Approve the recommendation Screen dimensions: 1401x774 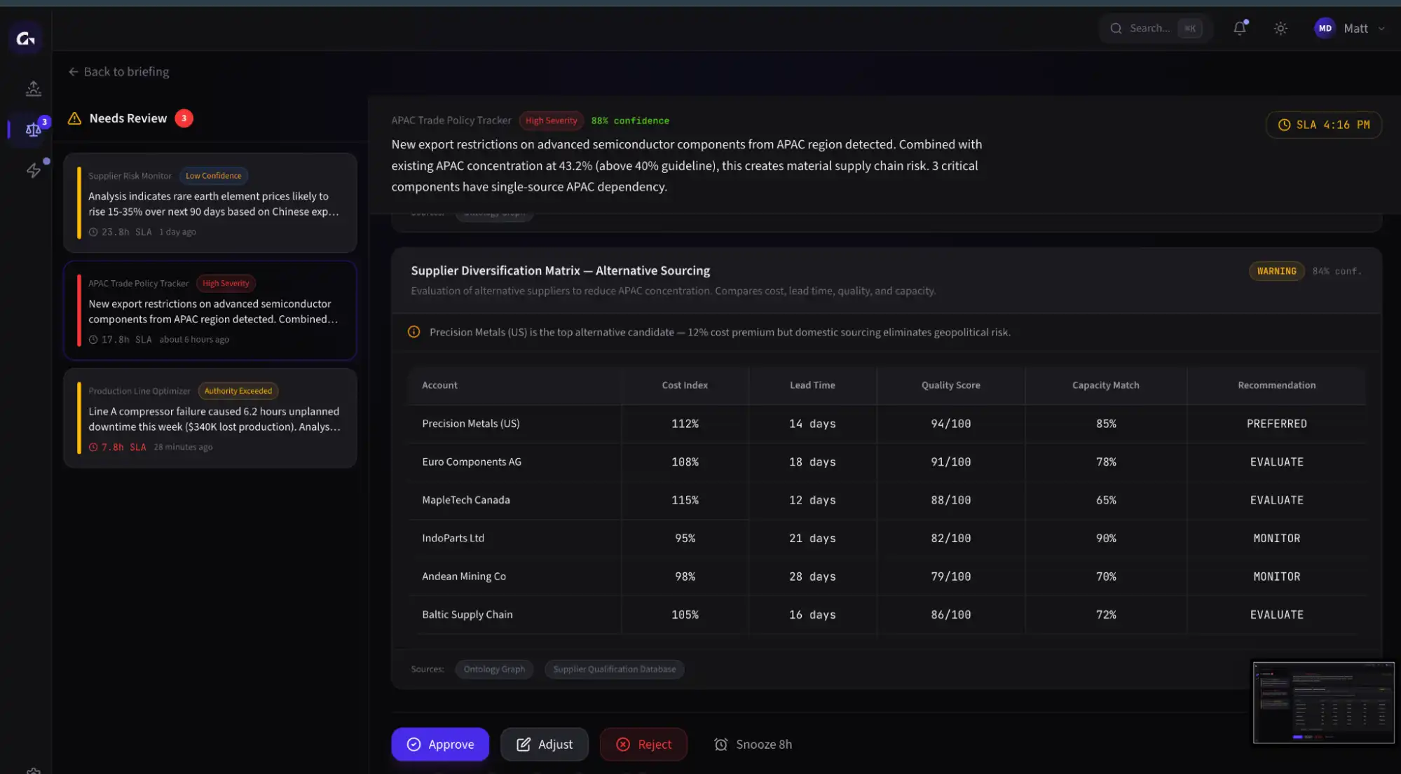[440, 744]
